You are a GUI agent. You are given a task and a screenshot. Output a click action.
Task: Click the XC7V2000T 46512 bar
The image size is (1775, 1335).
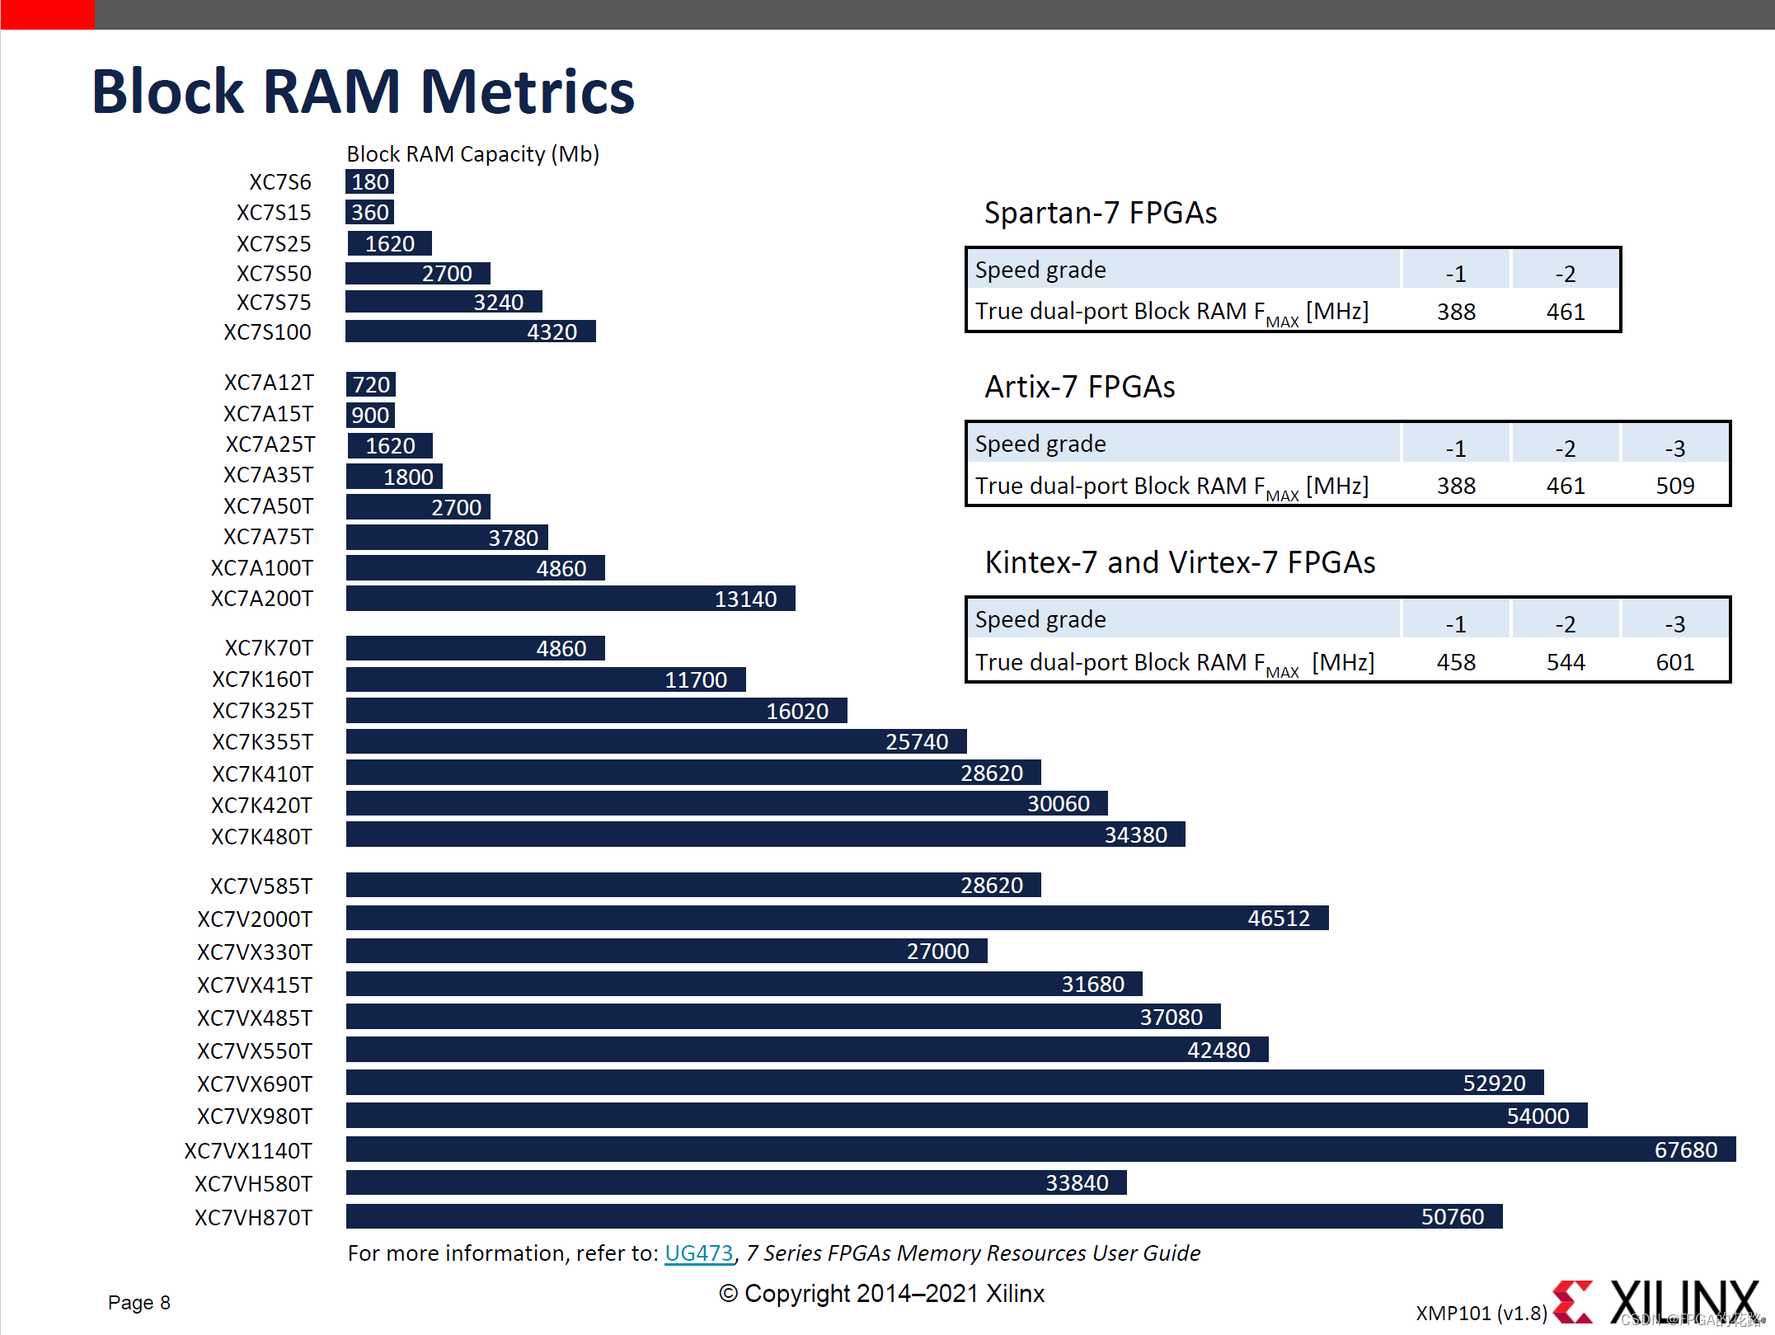click(836, 918)
